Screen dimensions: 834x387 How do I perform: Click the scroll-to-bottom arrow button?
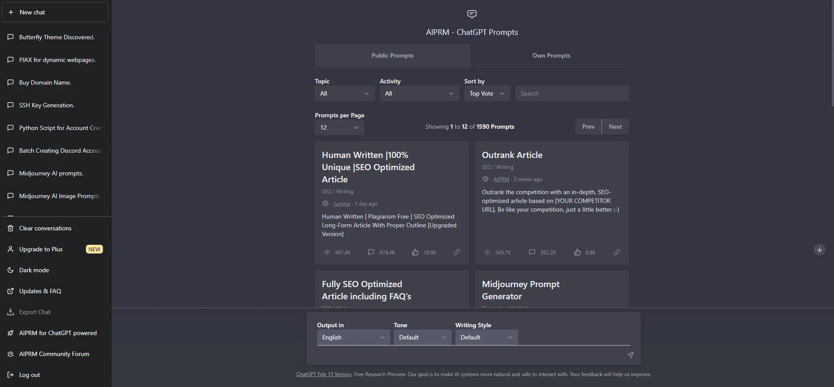tap(820, 250)
